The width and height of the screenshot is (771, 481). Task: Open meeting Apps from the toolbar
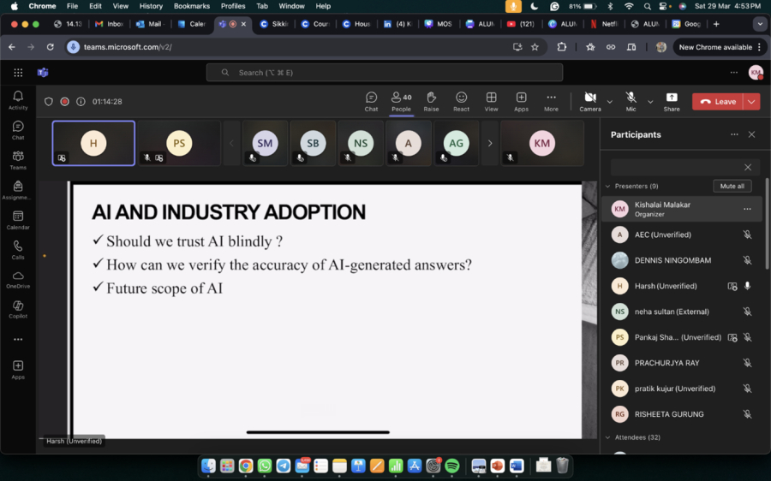[x=521, y=102]
